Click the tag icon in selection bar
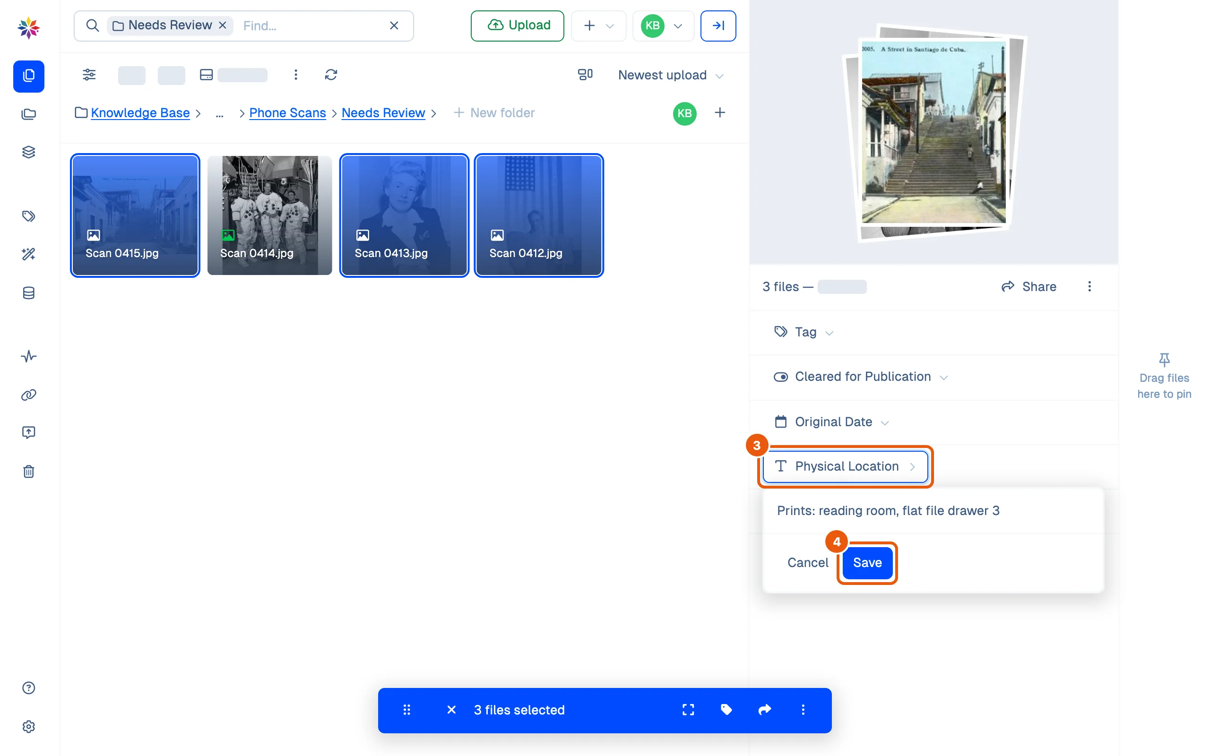1210x756 pixels. (726, 710)
